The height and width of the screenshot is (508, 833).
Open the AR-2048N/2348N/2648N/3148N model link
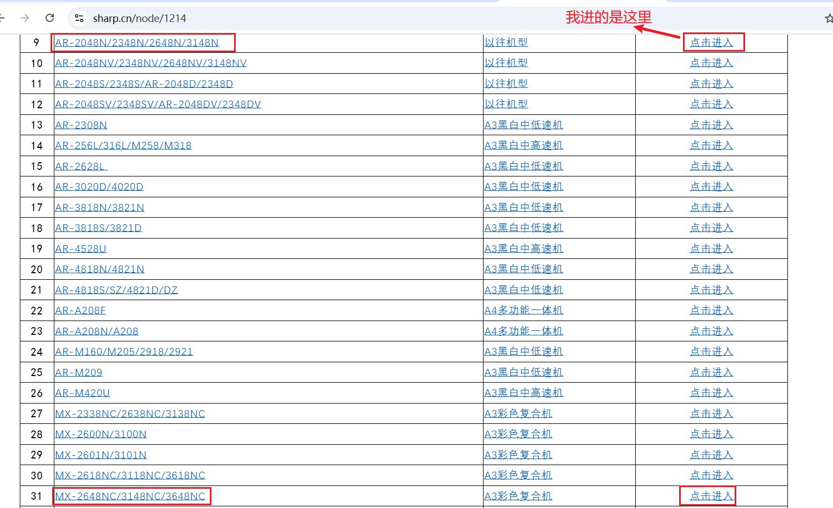(x=137, y=42)
